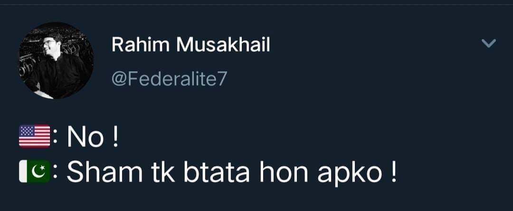Click the United States flag emoji
513x211 pixels.
tap(34, 136)
